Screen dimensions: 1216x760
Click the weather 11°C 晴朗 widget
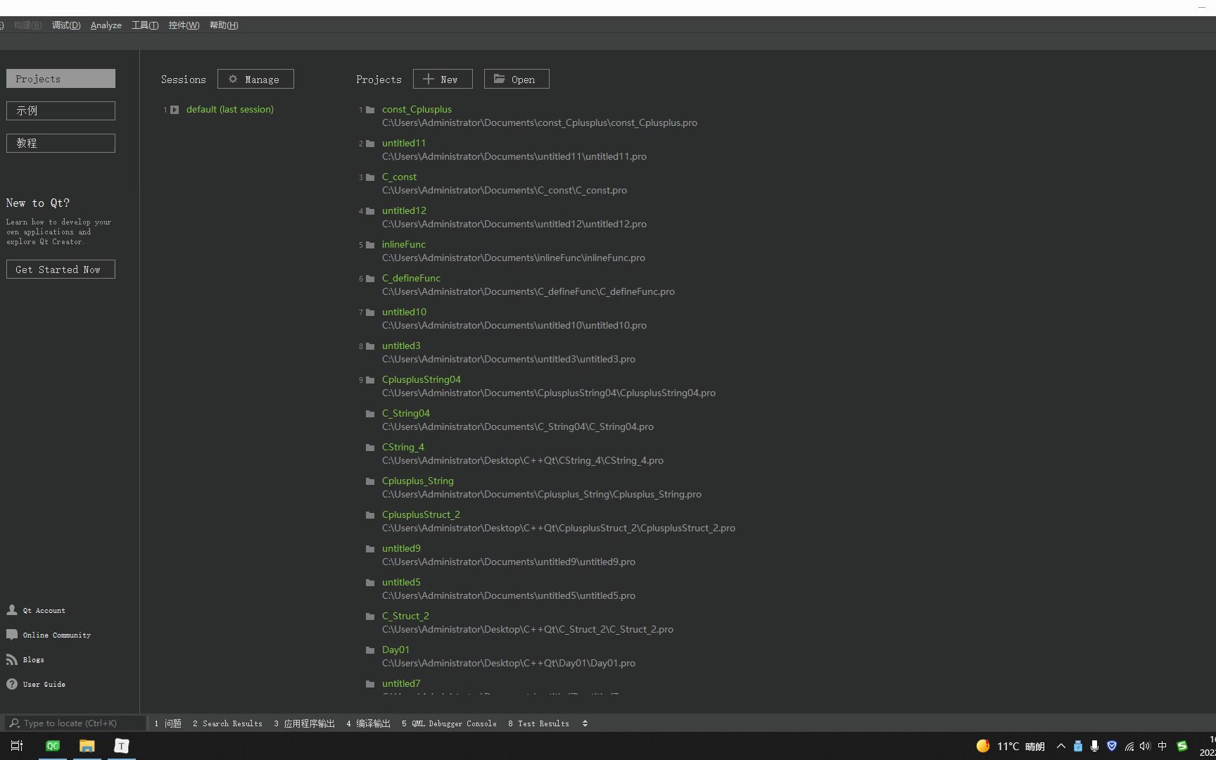(1011, 746)
